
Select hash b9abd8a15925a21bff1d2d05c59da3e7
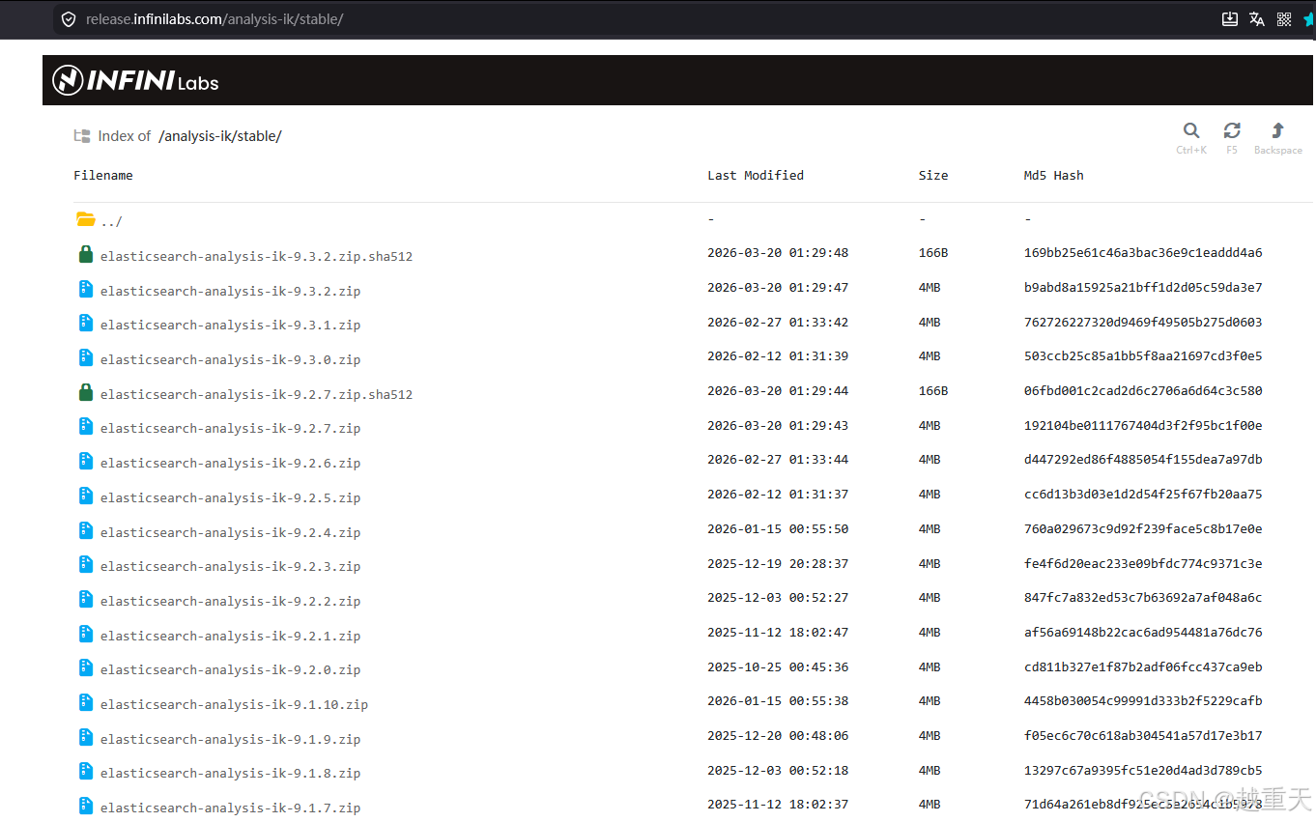1143,288
